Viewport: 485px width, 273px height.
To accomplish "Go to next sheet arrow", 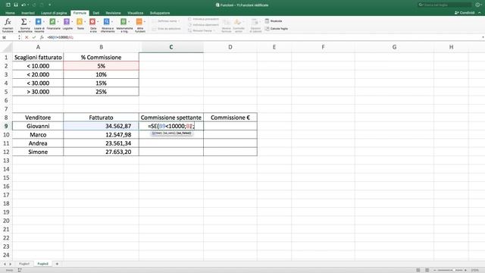I will click(10, 264).
